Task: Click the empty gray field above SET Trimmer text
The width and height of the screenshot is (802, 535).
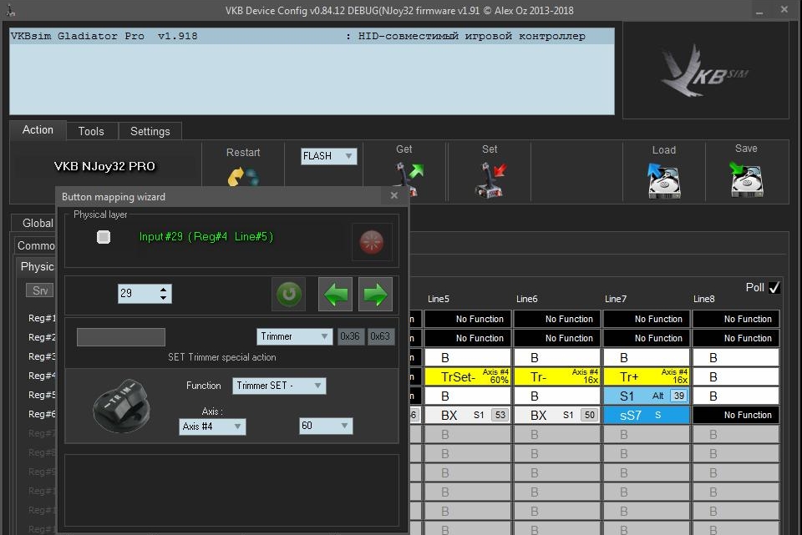Action: tap(120, 337)
